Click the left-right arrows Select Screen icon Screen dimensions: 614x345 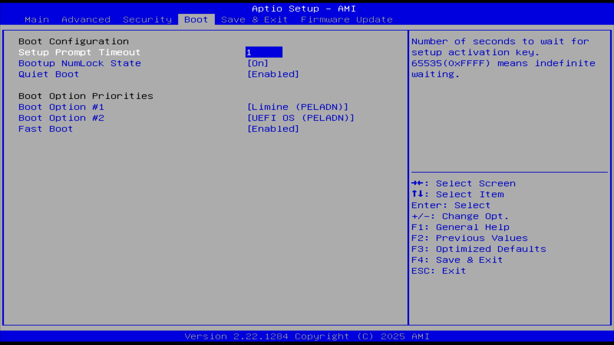[x=418, y=183]
